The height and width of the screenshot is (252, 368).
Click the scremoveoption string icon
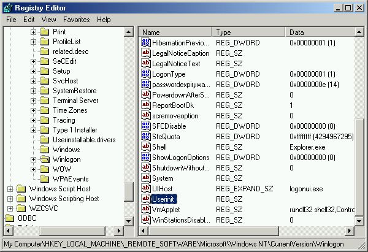coord(146,115)
